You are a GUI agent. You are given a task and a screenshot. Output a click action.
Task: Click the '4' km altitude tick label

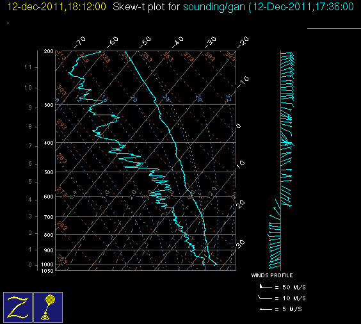30,200
